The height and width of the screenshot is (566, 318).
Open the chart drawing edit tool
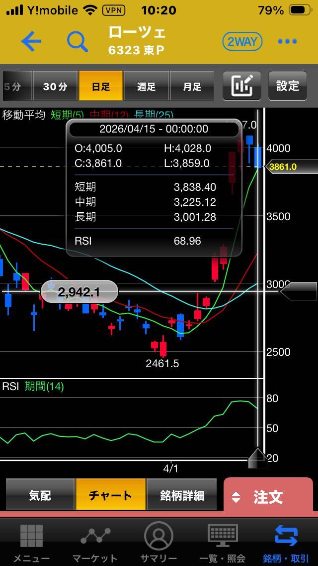pyautogui.click(x=242, y=86)
